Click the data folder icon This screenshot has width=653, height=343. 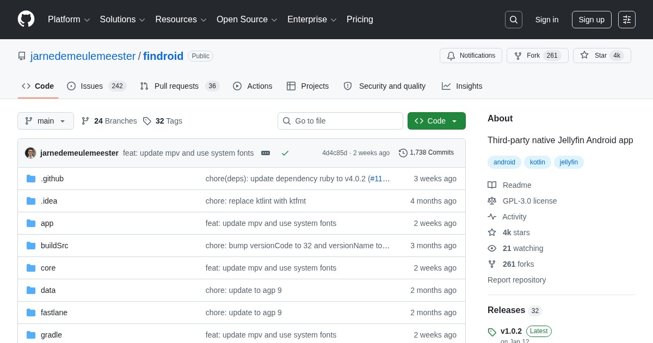click(31, 290)
